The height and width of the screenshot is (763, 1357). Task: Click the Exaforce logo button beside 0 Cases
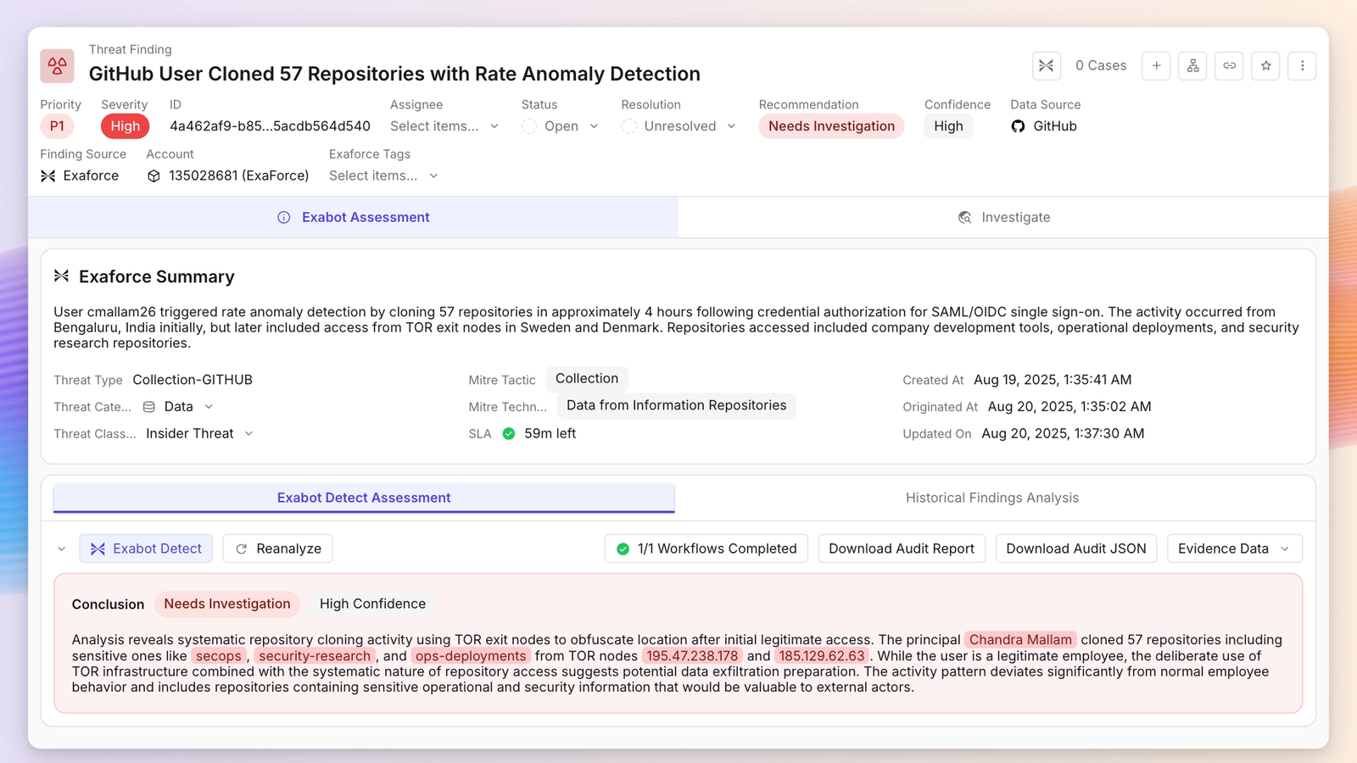1047,65
